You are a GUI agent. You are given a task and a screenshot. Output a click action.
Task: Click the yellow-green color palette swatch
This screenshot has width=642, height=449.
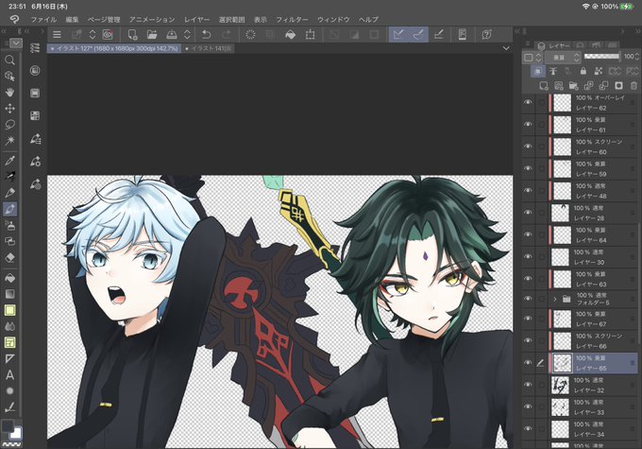point(9,310)
